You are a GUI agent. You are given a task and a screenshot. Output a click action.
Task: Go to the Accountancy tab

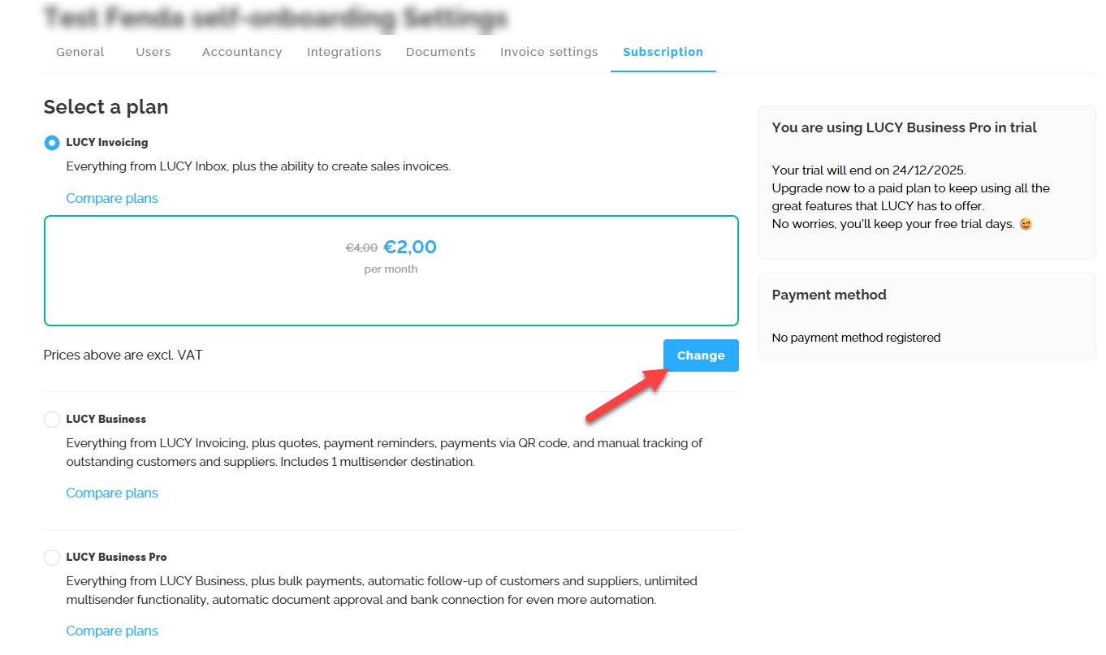(242, 52)
